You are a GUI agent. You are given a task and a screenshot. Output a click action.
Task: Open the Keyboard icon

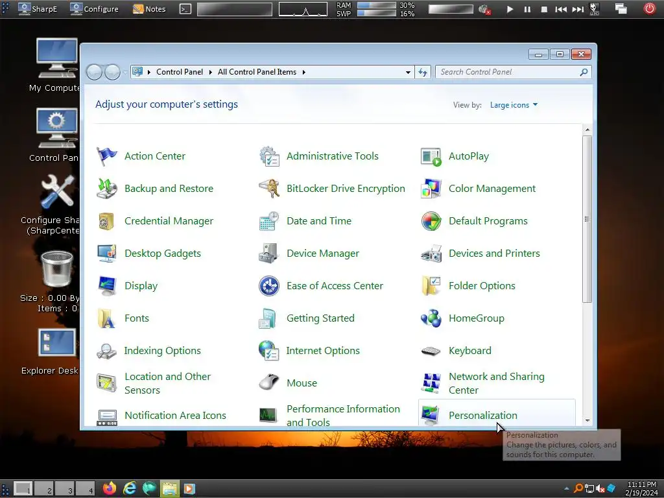[x=431, y=351]
